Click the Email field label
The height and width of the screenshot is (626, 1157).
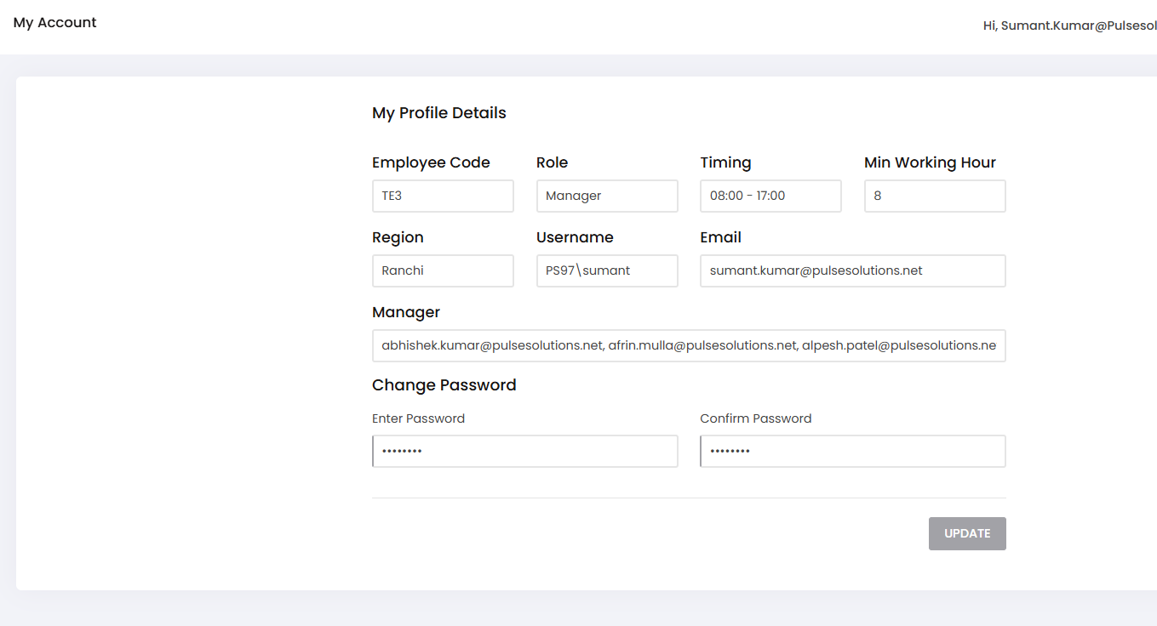pyautogui.click(x=720, y=237)
